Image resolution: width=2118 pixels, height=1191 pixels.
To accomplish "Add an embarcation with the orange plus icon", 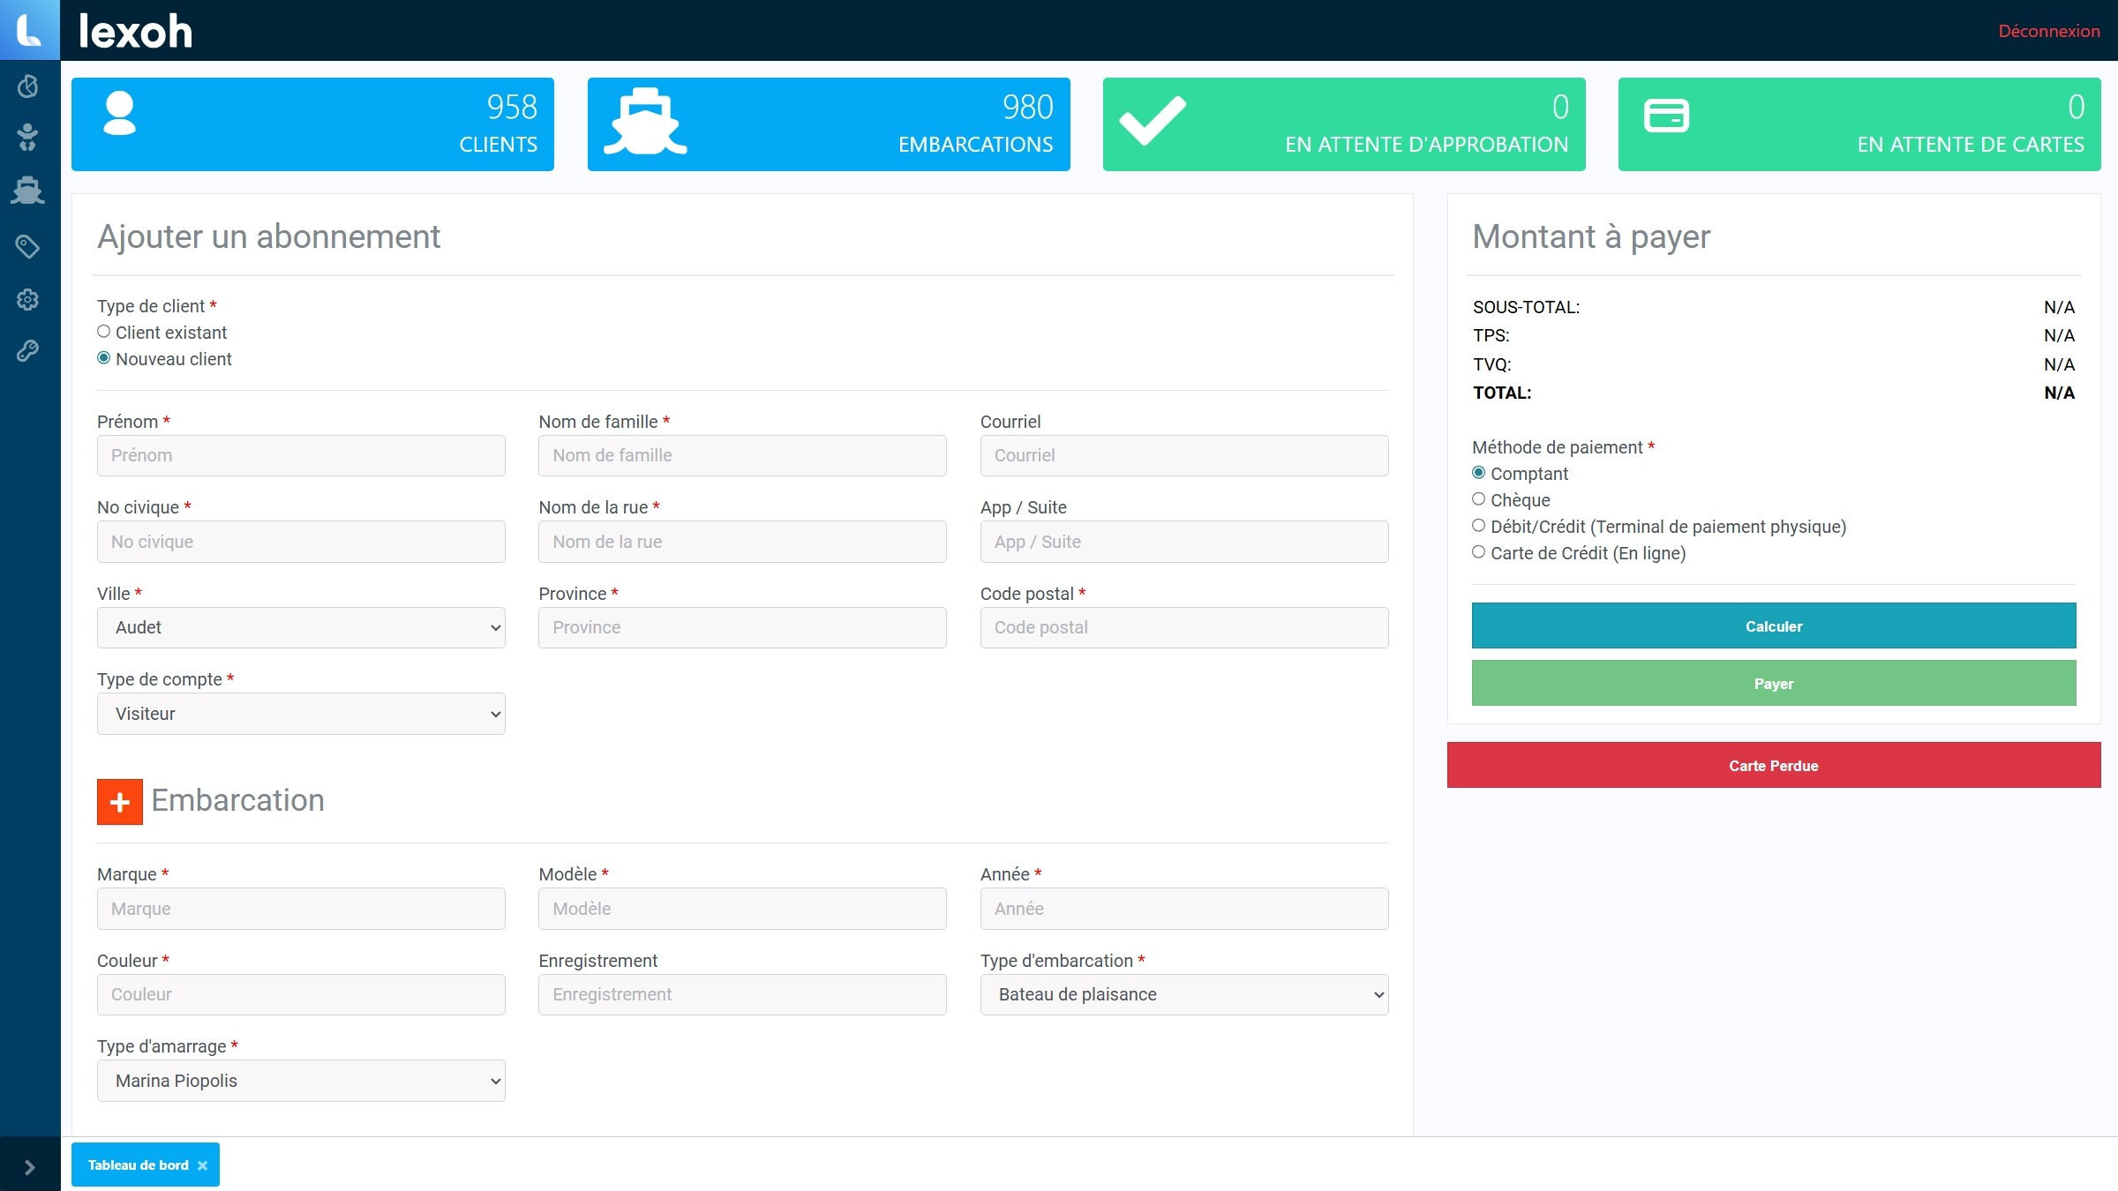I will [120, 802].
